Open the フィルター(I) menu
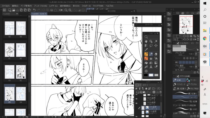This screenshot has width=210, height=118. pyautogui.click(x=86, y=6)
